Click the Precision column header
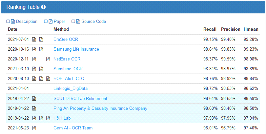The height and width of the screenshot is (134, 266). [x=231, y=29]
